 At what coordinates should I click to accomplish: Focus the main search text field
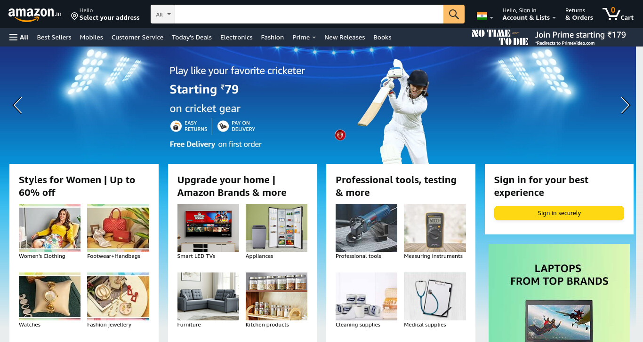coord(309,14)
